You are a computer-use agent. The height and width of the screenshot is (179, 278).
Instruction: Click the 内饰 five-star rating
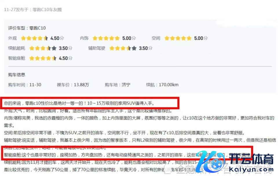pos(106,38)
